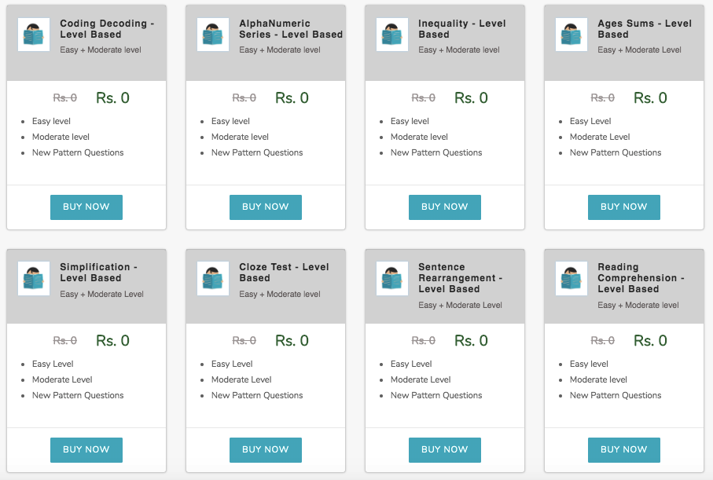The image size is (713, 480).
Task: Click the Sentence Rearrangement card icon
Action: [x=392, y=278]
